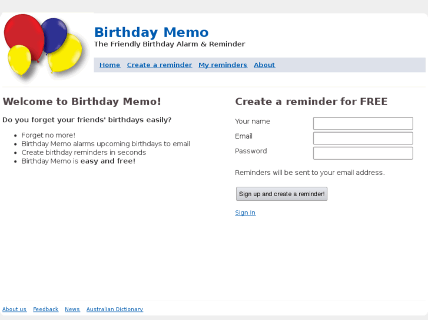Click the Welcome to Birthday Memo heading

coord(82,102)
